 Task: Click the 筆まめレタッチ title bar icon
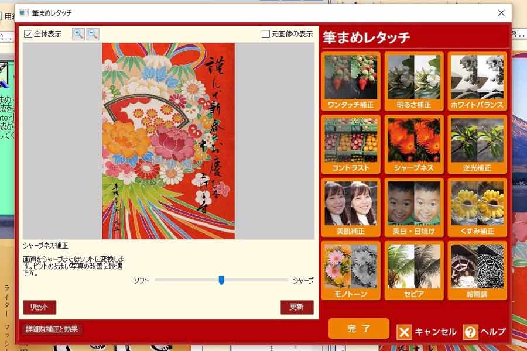pos(23,13)
